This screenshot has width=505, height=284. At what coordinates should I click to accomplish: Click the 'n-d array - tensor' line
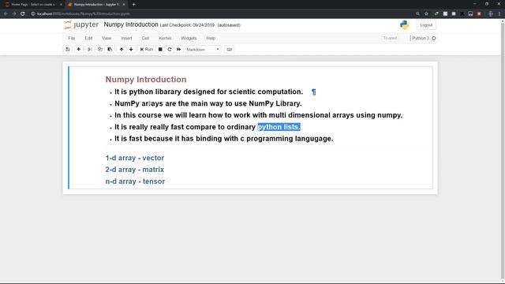click(x=135, y=181)
